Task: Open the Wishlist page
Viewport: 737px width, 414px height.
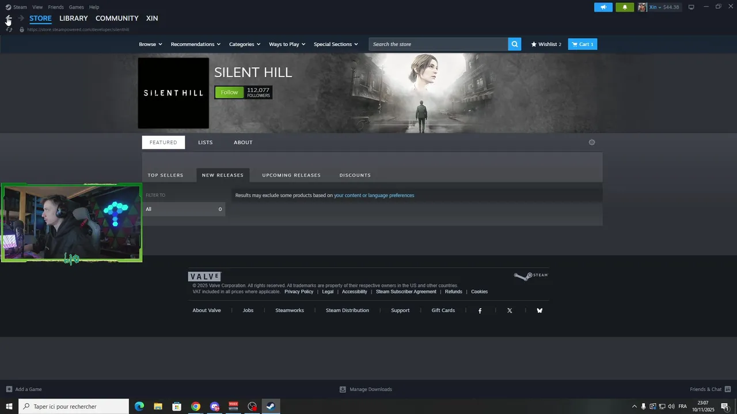Action: 546,44
